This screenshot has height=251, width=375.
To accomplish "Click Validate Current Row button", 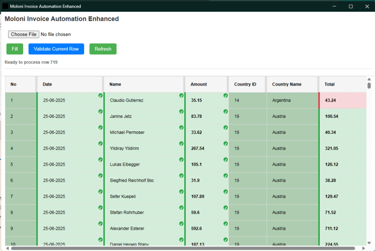I will tap(56, 49).
